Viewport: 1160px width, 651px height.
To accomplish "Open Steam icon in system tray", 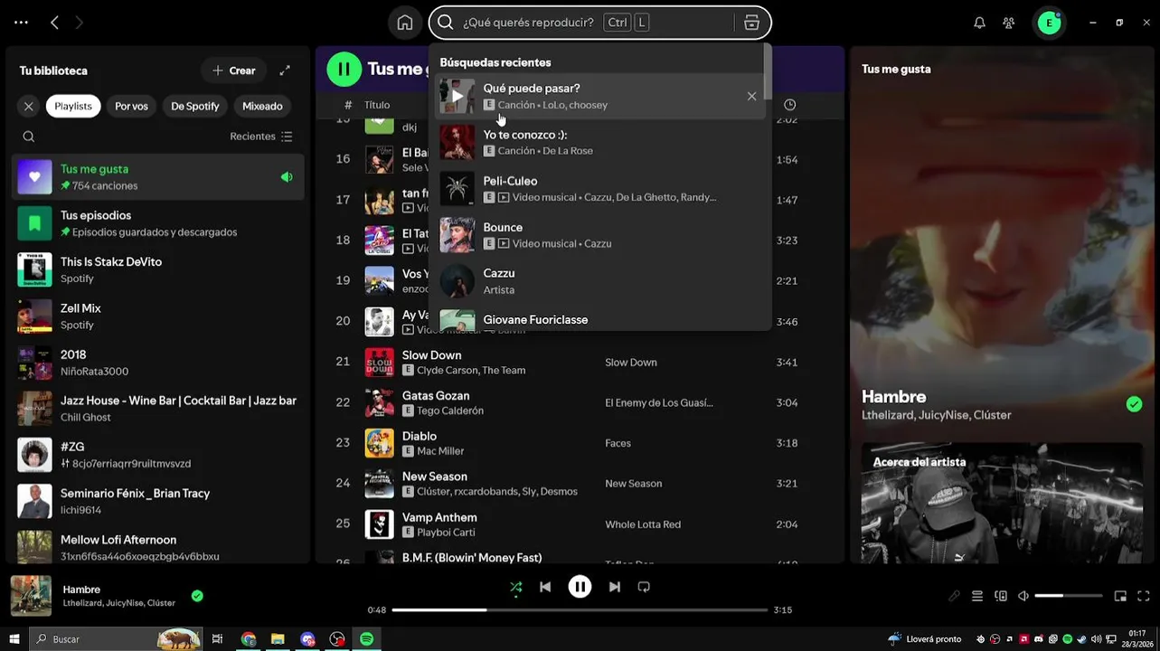I will coord(1082,639).
